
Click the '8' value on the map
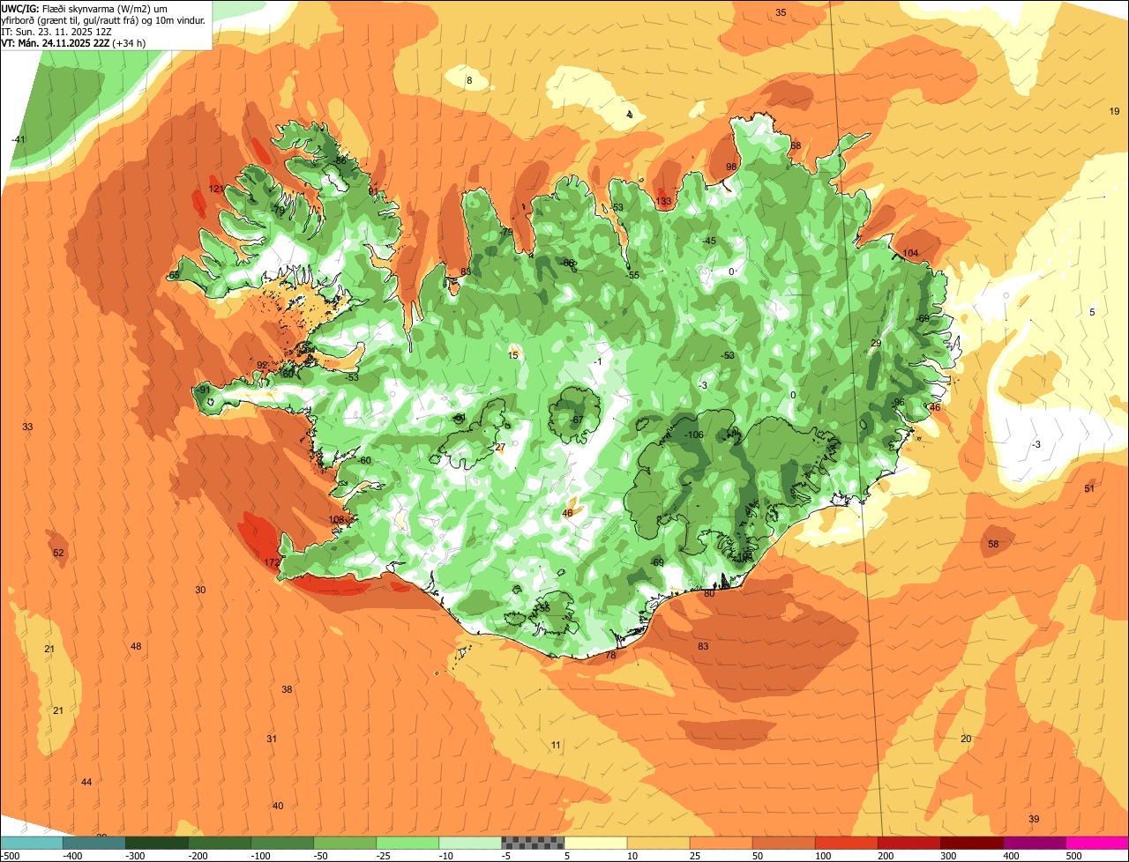[469, 80]
